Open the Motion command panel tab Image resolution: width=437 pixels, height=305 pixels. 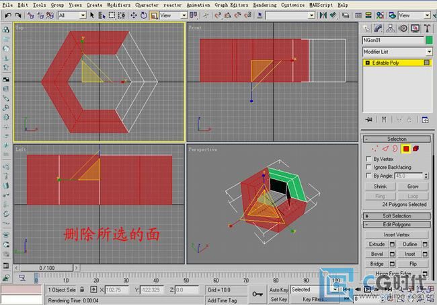(x=403, y=28)
